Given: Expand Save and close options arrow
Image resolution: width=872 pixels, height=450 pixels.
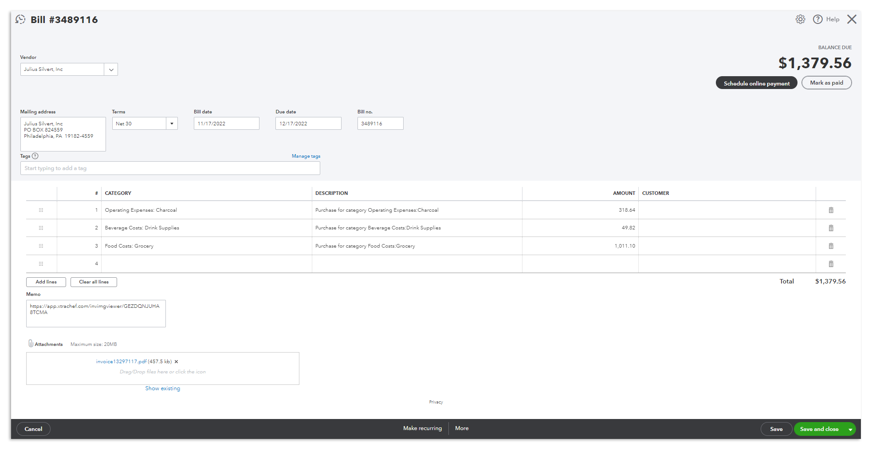Looking at the screenshot, I should click(x=850, y=429).
